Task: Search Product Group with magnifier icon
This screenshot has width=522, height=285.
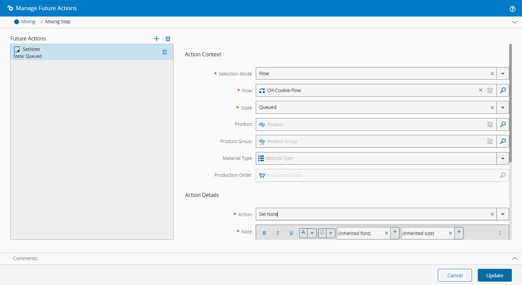Action: [x=503, y=141]
